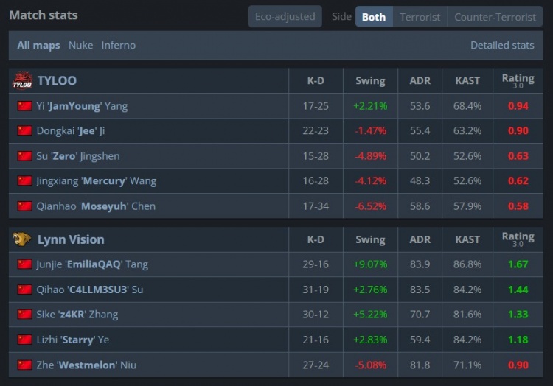Click the Lynn Vision team logo icon
Viewport: 553px width, 386px height.
coord(22,239)
